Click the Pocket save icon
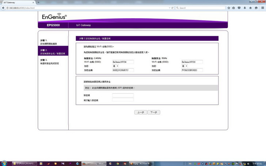 pyautogui.click(x=239, y=7)
